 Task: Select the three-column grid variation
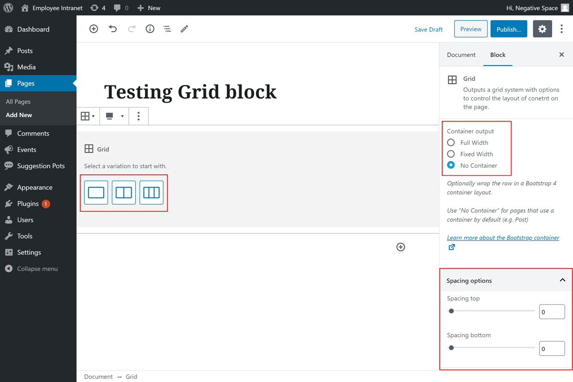coord(151,192)
